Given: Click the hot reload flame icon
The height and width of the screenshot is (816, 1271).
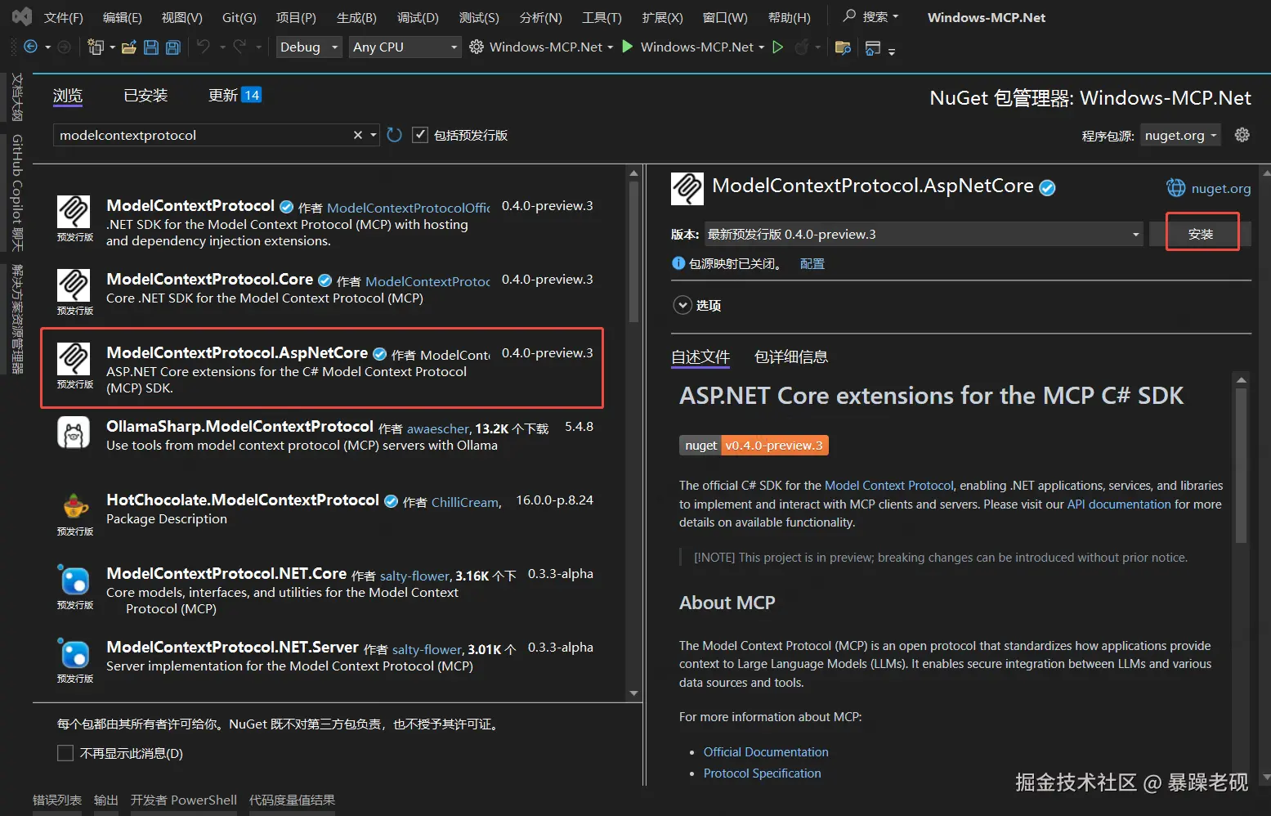Looking at the screenshot, I should (x=802, y=47).
